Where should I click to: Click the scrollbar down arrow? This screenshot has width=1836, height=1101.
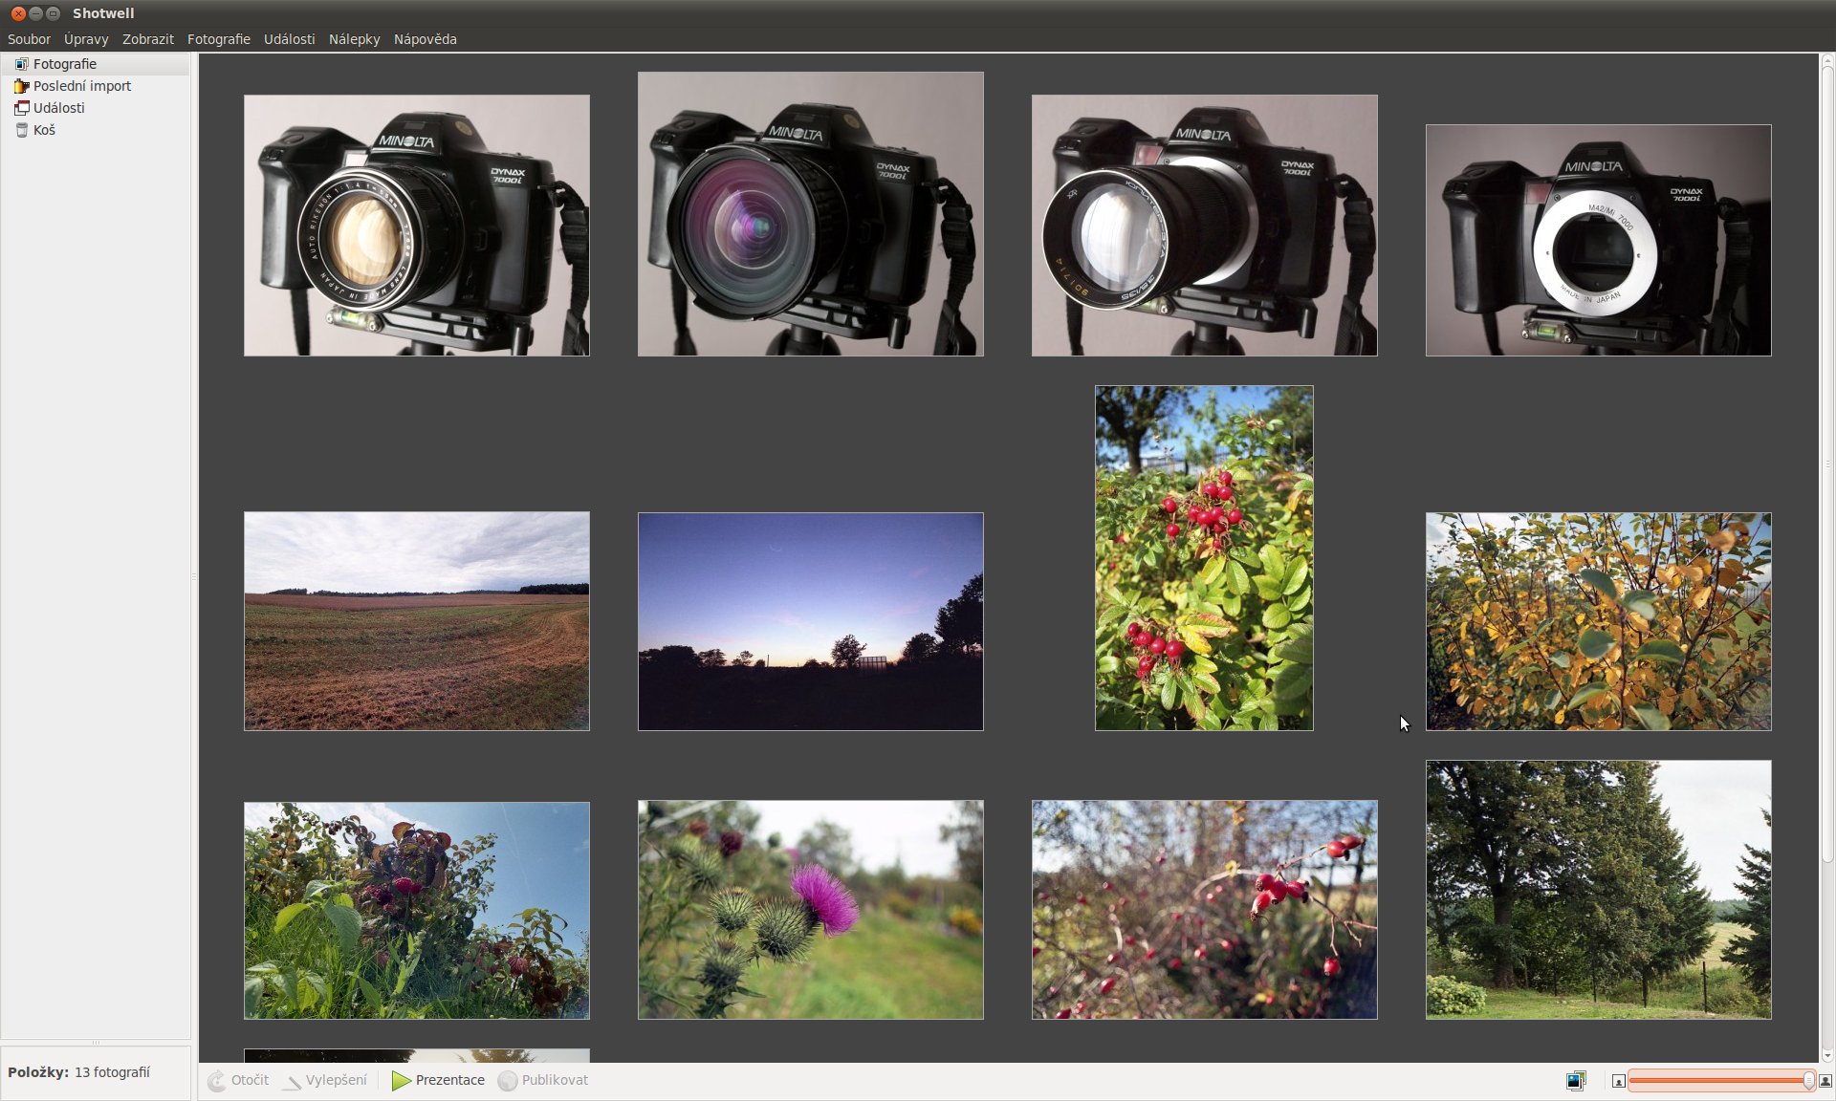1827,1056
